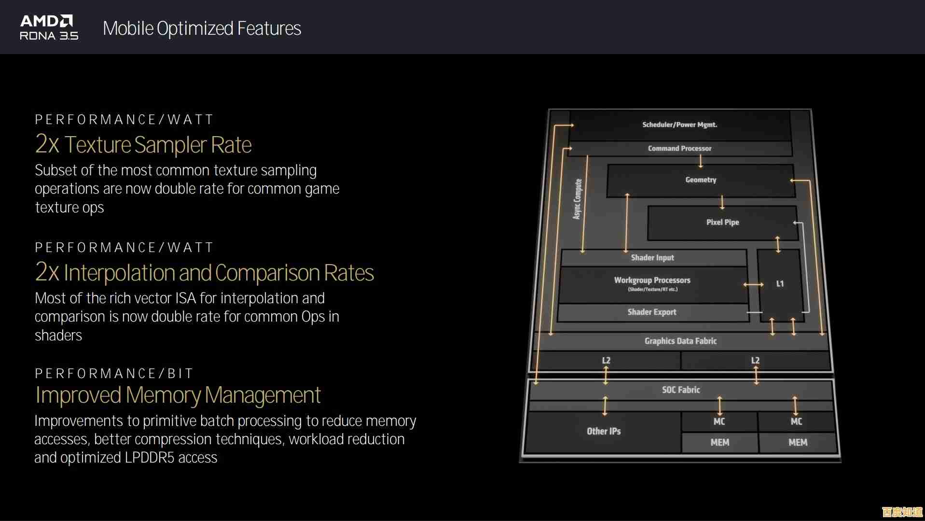Click the "2x Texture Sampler Rate" heading

(x=143, y=144)
